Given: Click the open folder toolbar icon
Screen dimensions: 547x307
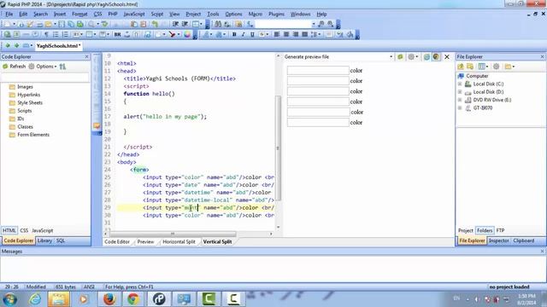Looking at the screenshot, I should 48,24.
